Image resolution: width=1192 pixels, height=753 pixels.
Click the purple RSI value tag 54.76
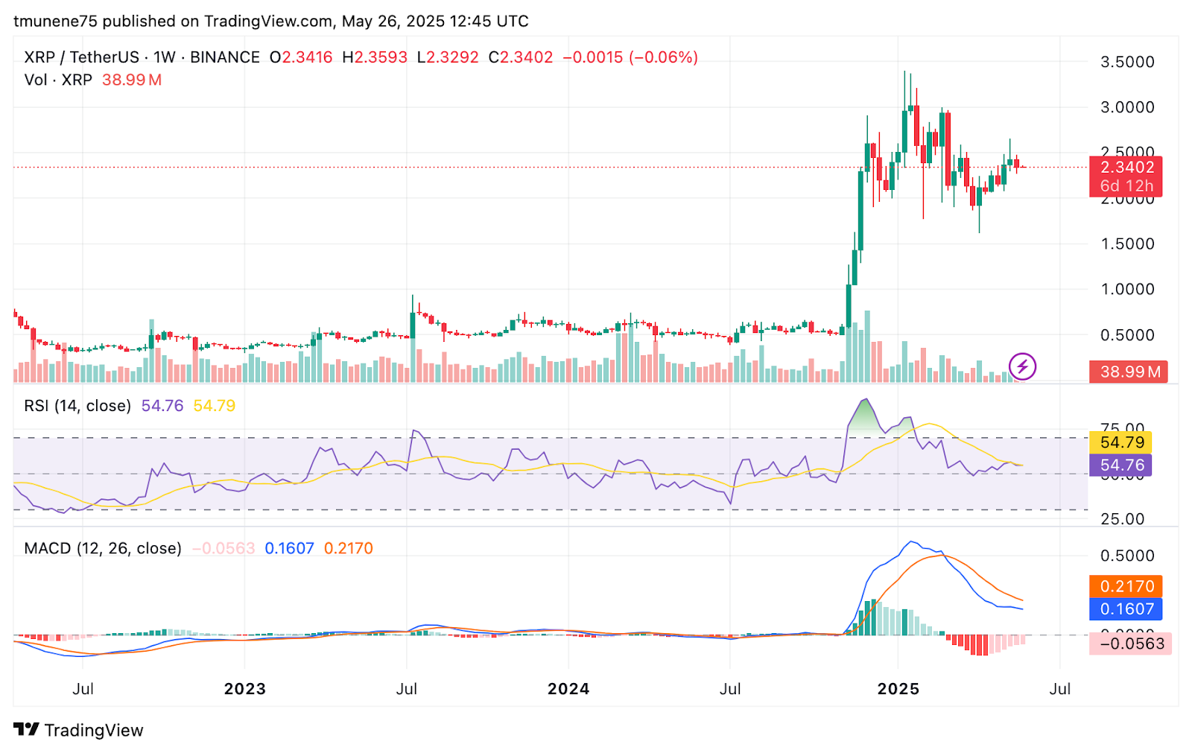[x=1120, y=466]
